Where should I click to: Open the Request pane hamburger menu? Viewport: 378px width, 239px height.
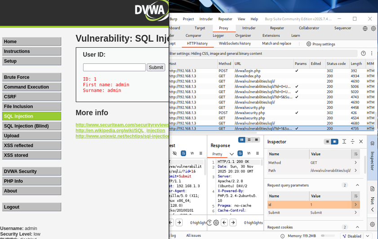tap(200, 153)
